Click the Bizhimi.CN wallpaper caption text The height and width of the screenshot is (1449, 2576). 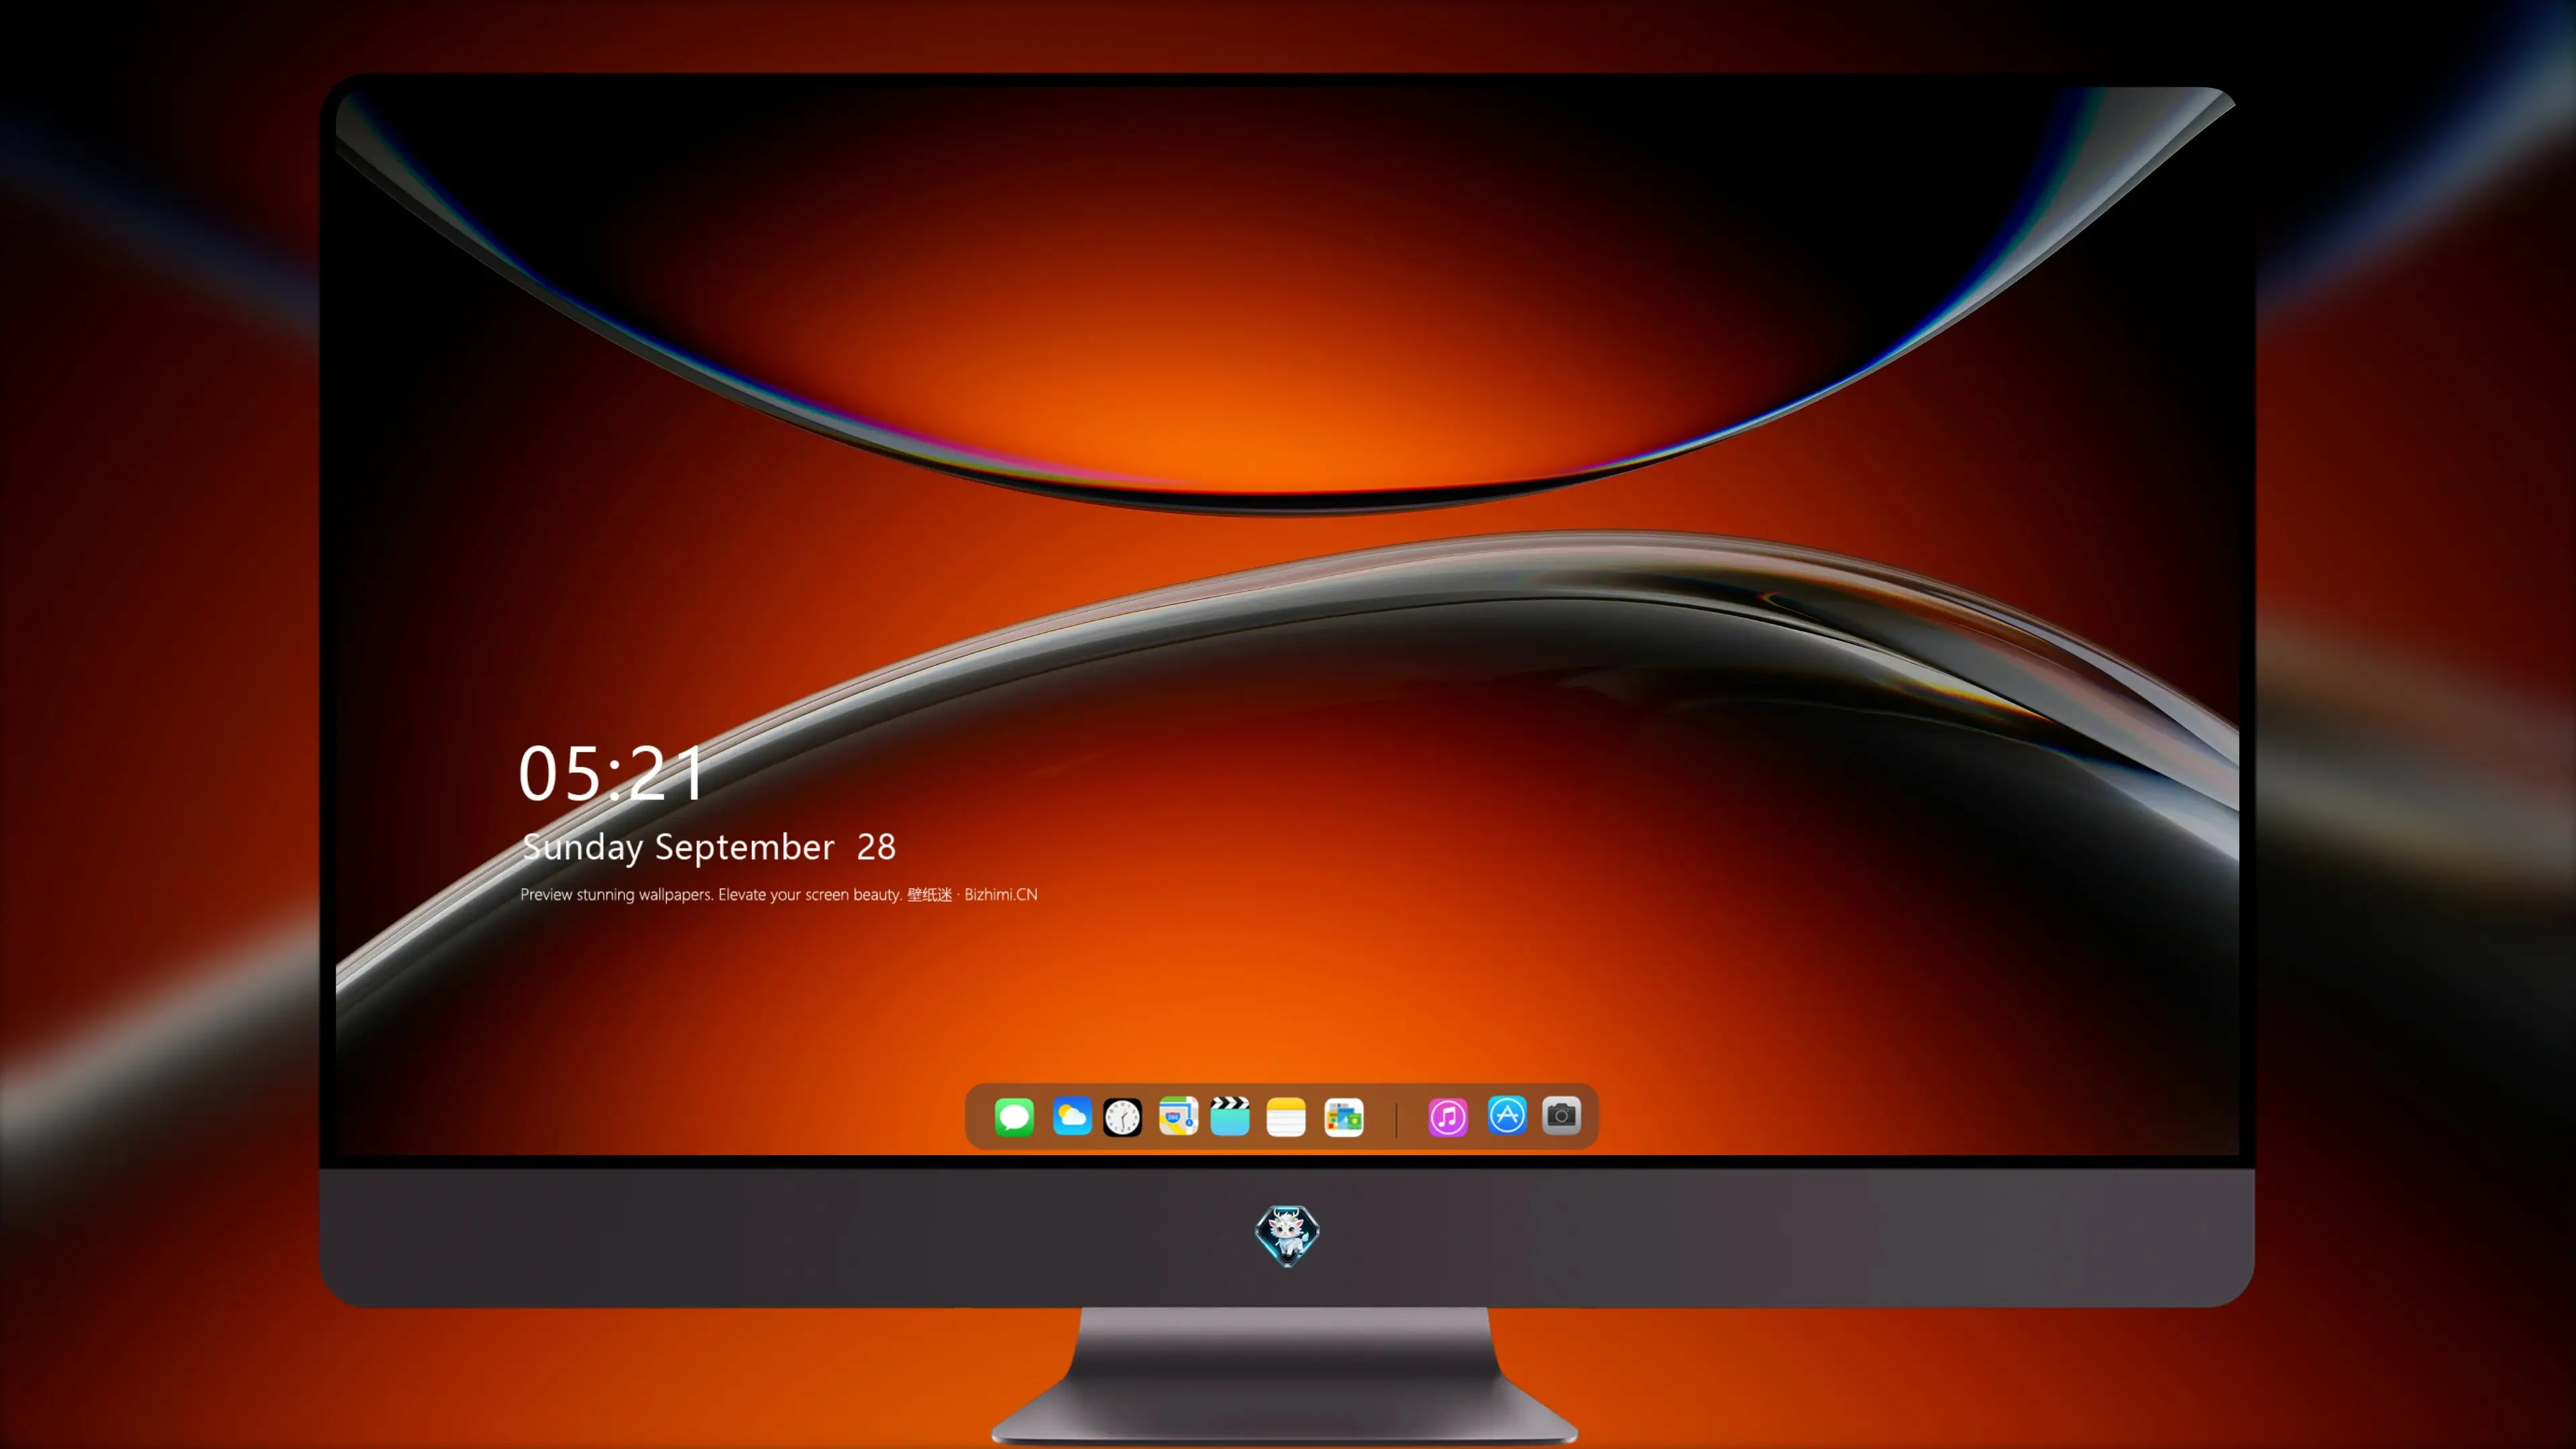tap(779, 894)
